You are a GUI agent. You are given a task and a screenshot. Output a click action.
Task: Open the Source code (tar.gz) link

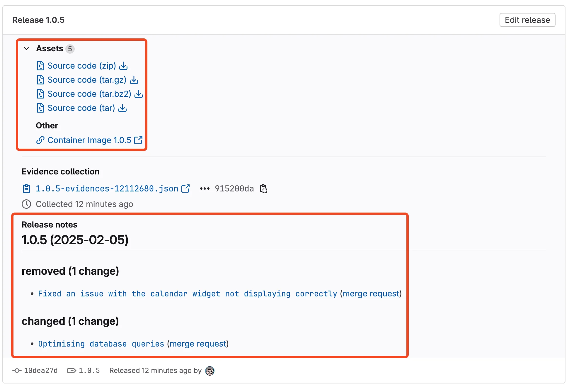pyautogui.click(x=87, y=80)
